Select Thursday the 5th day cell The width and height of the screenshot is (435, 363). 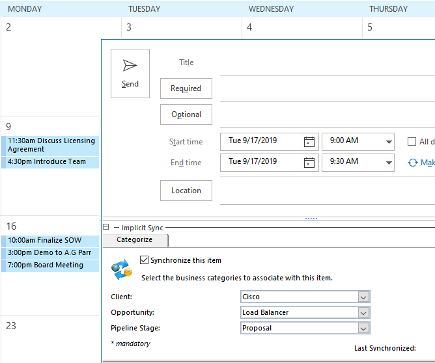pos(399,28)
